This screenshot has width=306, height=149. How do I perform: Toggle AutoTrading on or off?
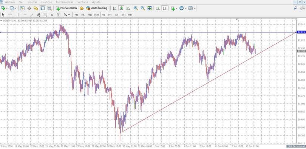(x=97, y=8)
